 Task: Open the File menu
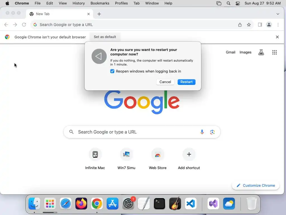pyautogui.click(x=38, y=3)
